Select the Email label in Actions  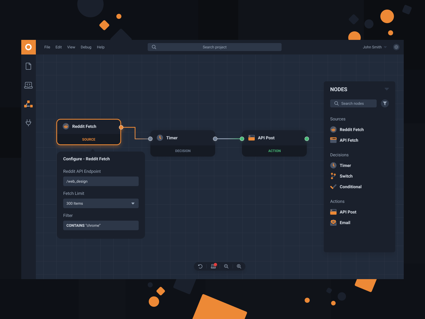[x=345, y=223]
